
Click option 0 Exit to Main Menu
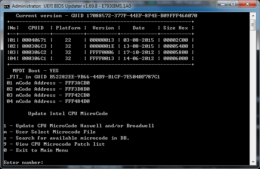[x=36, y=150]
